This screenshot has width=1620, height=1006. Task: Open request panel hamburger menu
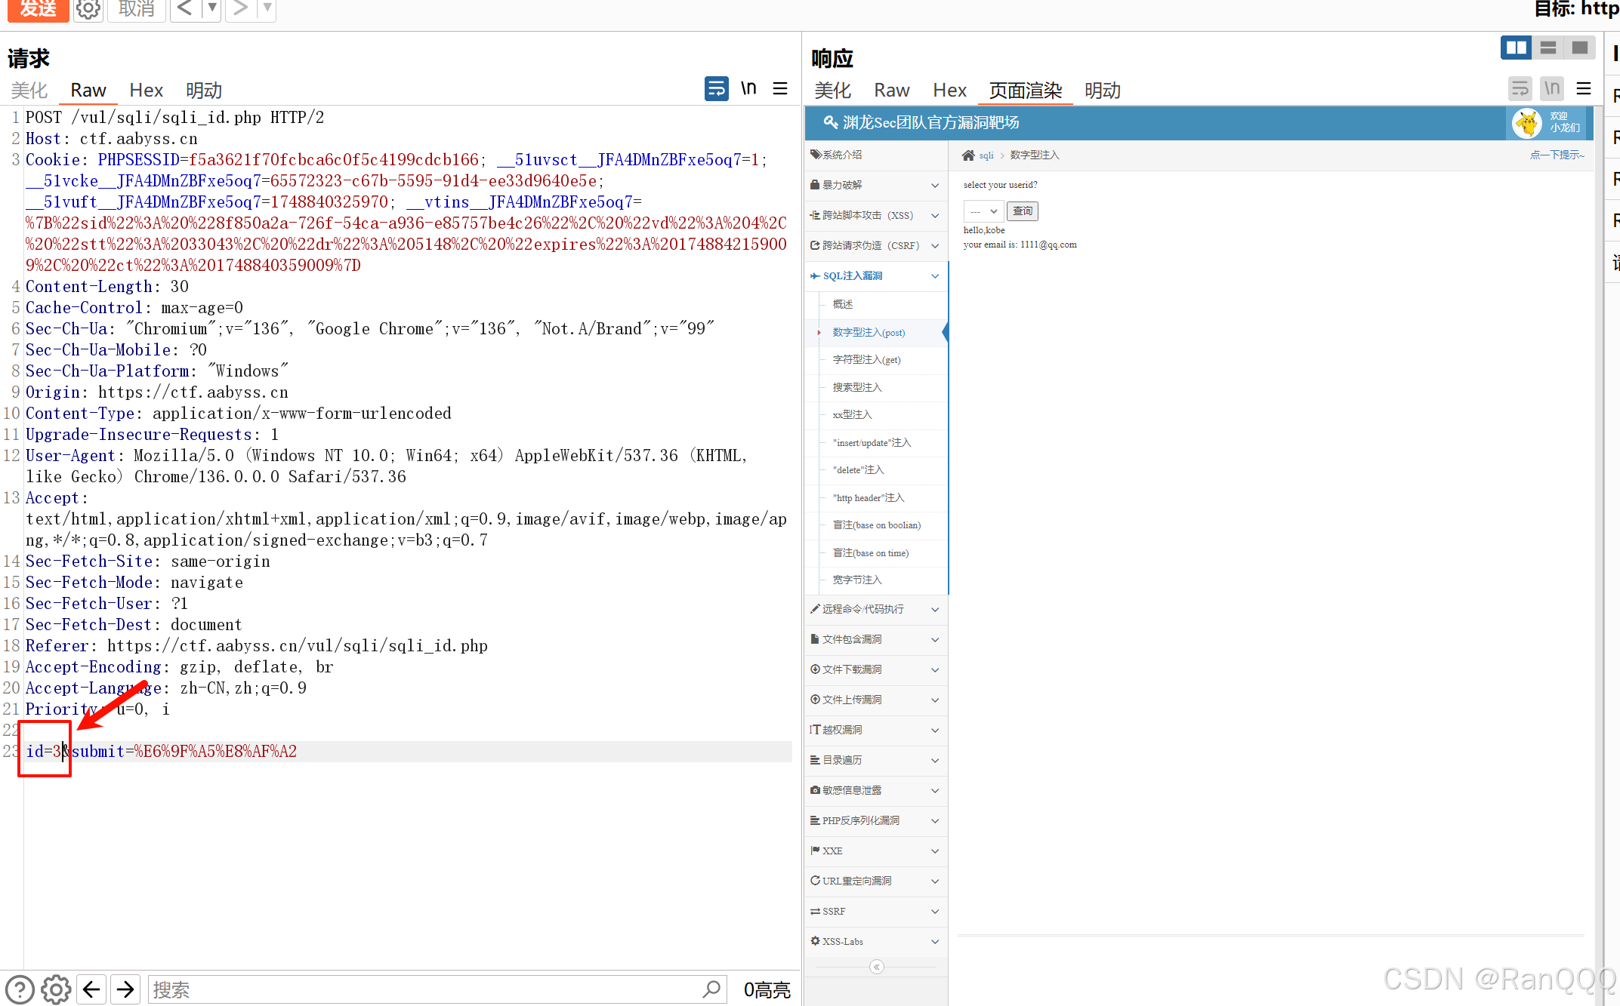[780, 89]
